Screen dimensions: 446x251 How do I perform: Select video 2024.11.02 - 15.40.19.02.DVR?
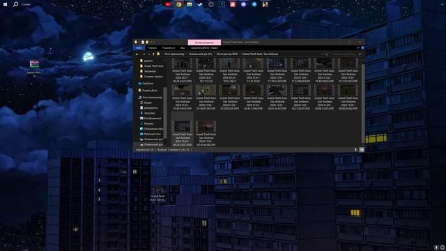(x=324, y=70)
